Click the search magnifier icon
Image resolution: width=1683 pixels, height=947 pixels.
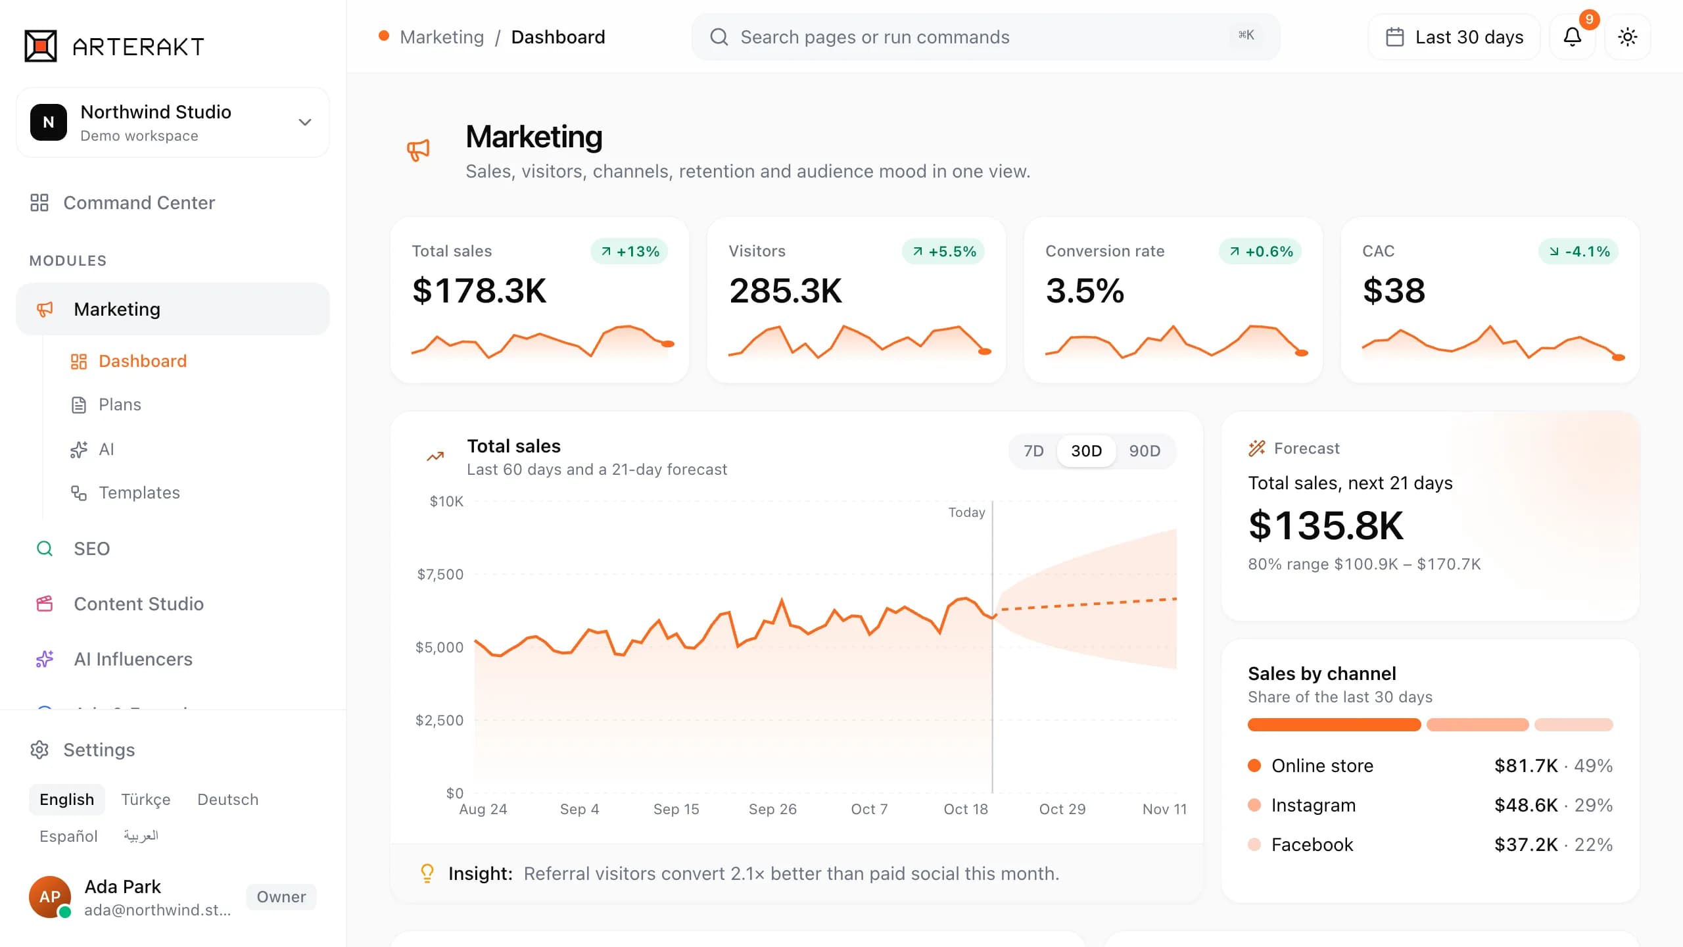coord(719,37)
